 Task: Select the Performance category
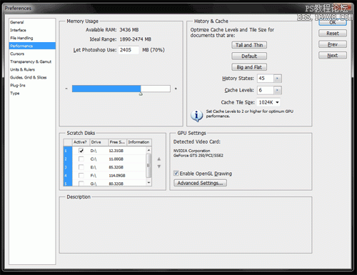[x=32, y=46]
